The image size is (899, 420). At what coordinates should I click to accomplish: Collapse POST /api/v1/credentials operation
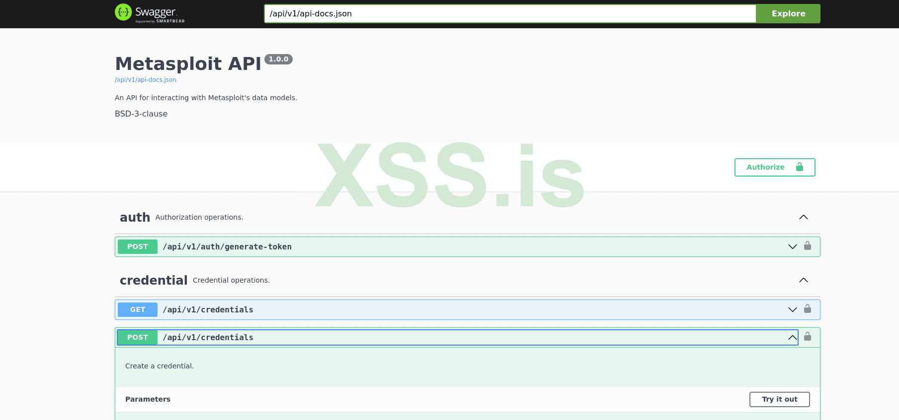(x=793, y=337)
